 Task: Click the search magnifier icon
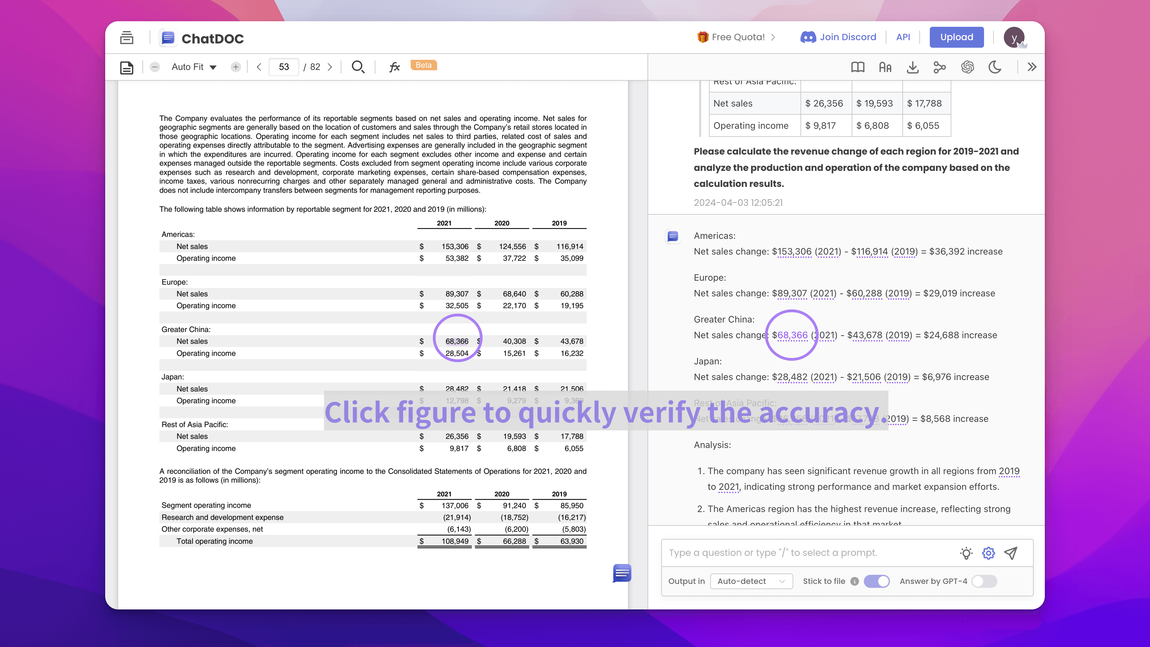(358, 67)
